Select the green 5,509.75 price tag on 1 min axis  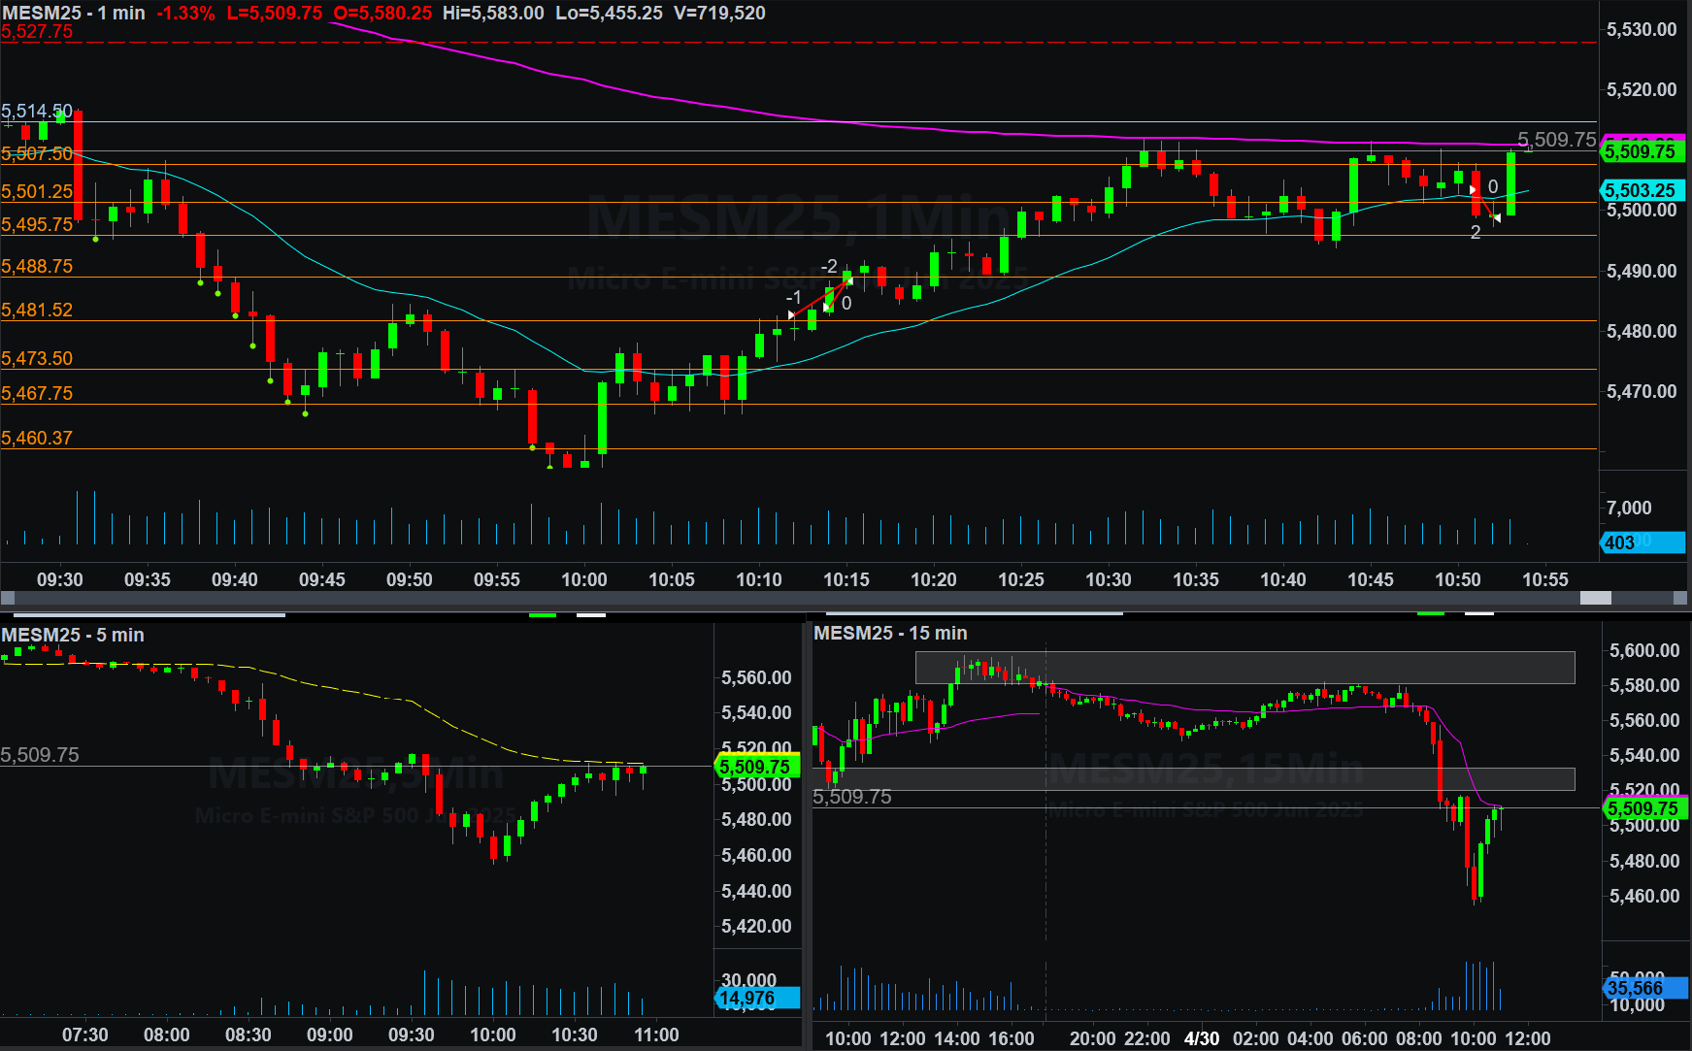pos(1642,151)
